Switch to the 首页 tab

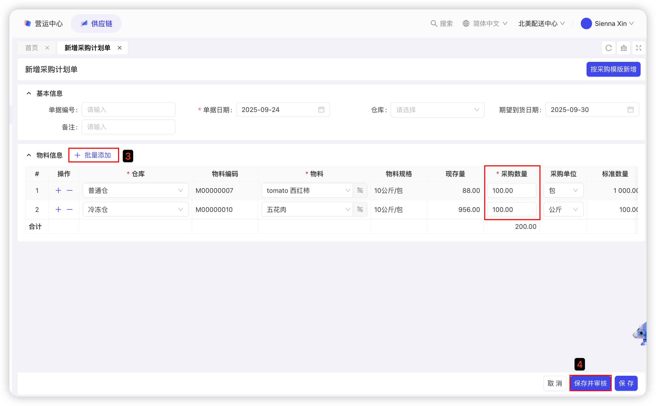(32, 48)
